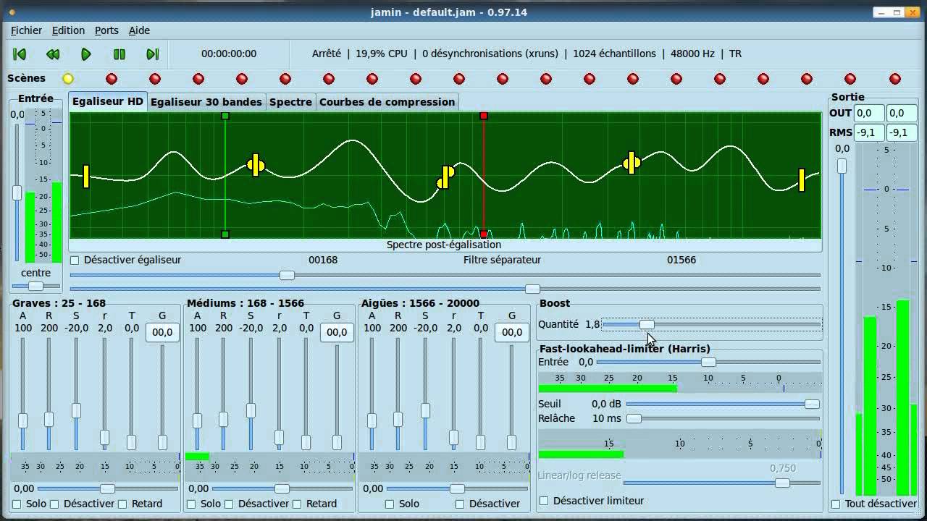Click the Médiums R release slider handle

tap(223, 419)
